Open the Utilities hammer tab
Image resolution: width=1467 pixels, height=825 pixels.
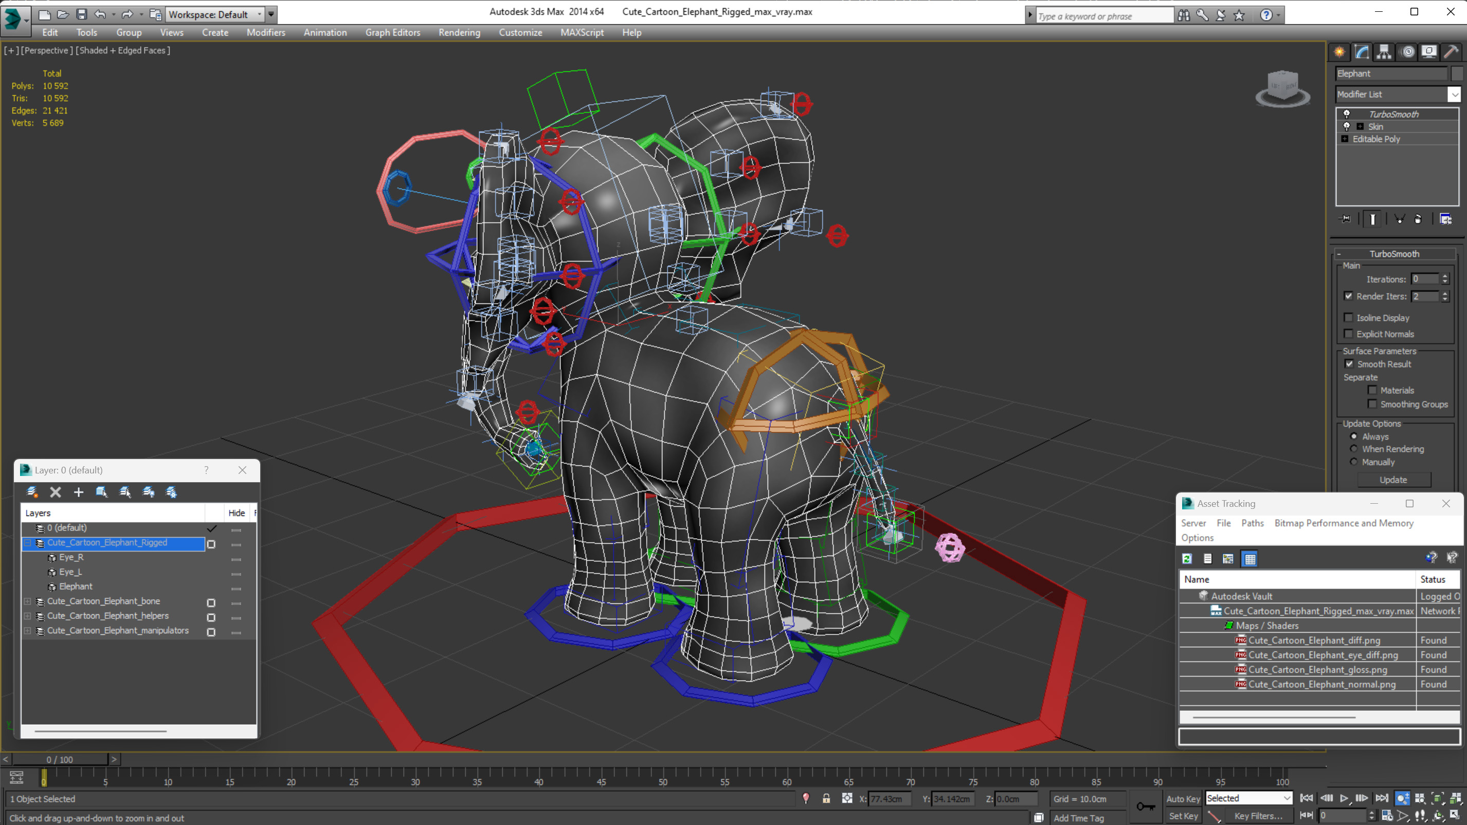click(x=1451, y=52)
